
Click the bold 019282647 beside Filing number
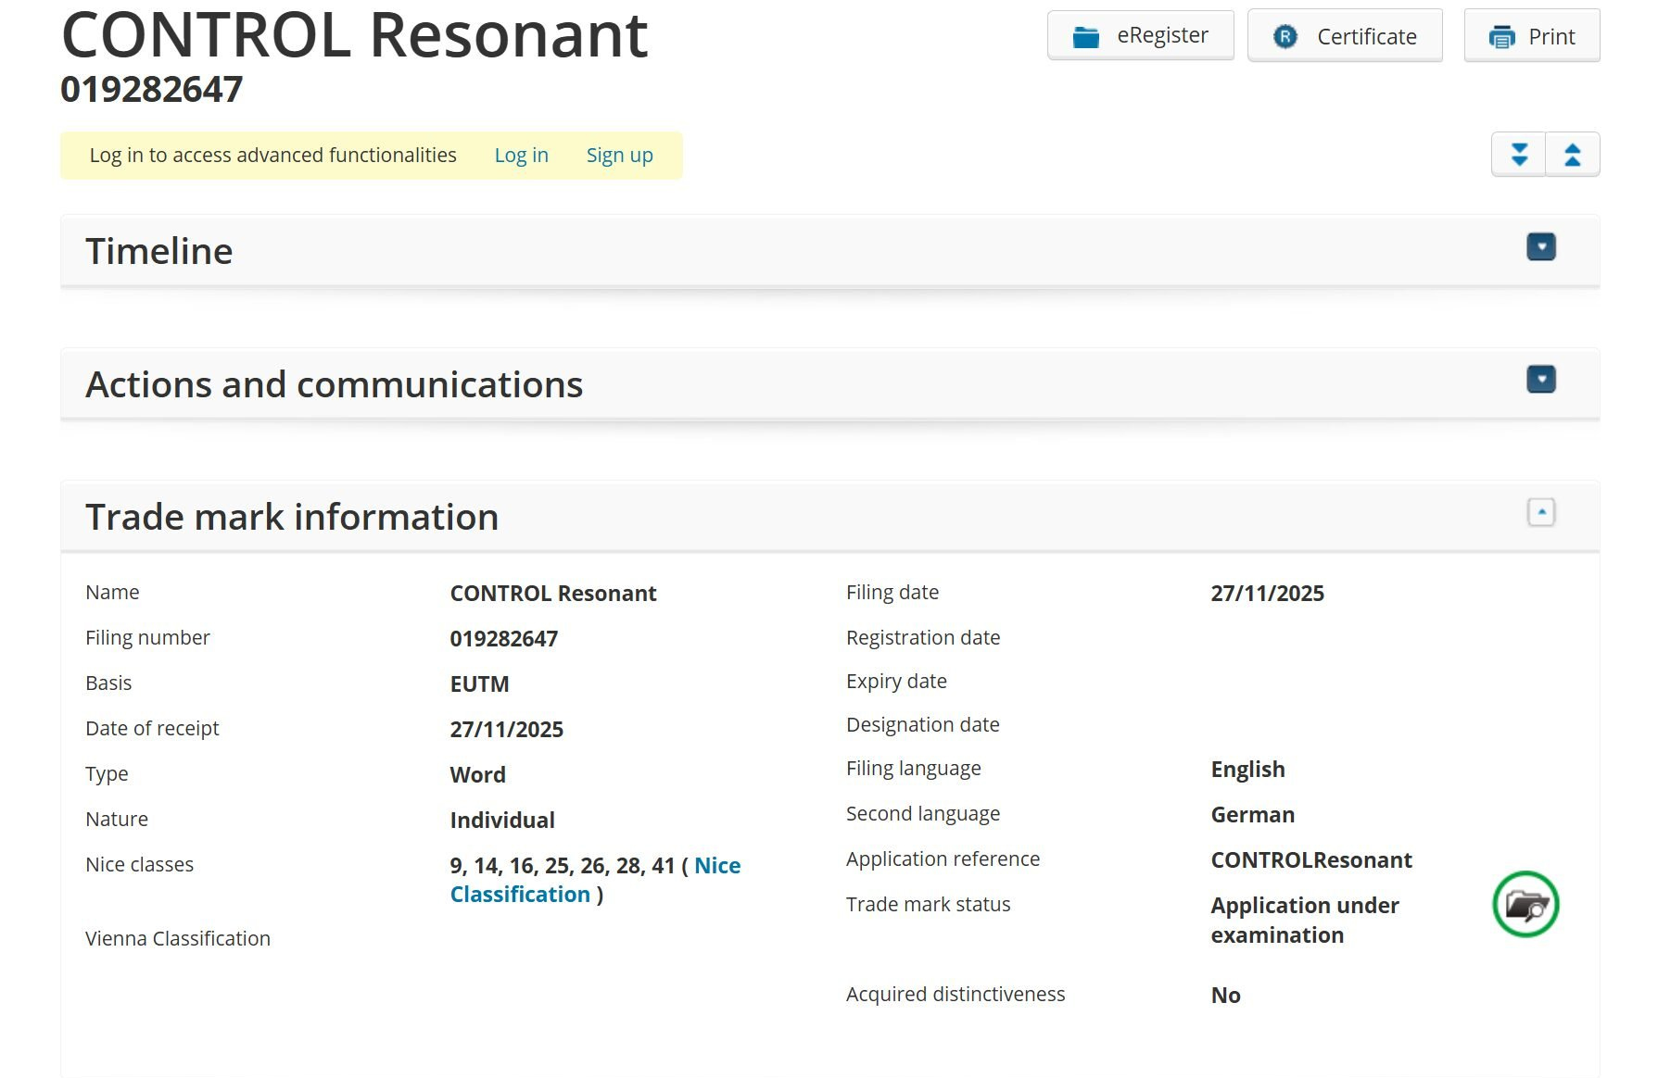(x=503, y=639)
